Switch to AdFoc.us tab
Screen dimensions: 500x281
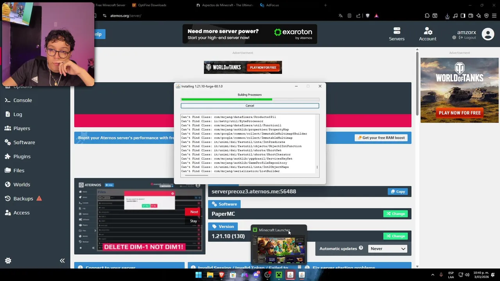[272, 5]
